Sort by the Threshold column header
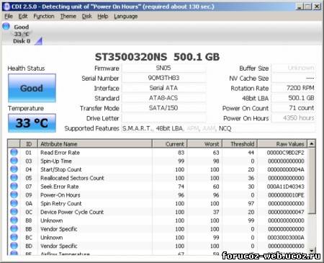The height and width of the screenshot is (263, 324). 240,144
